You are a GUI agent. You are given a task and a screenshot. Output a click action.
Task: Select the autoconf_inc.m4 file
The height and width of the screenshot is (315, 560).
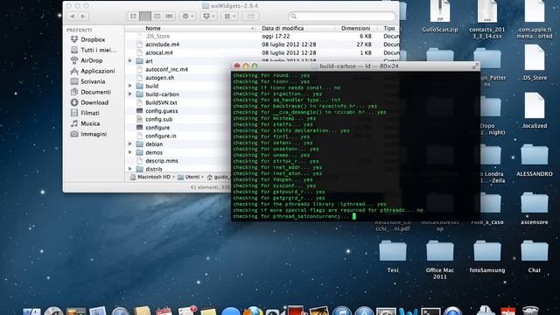coord(166,69)
